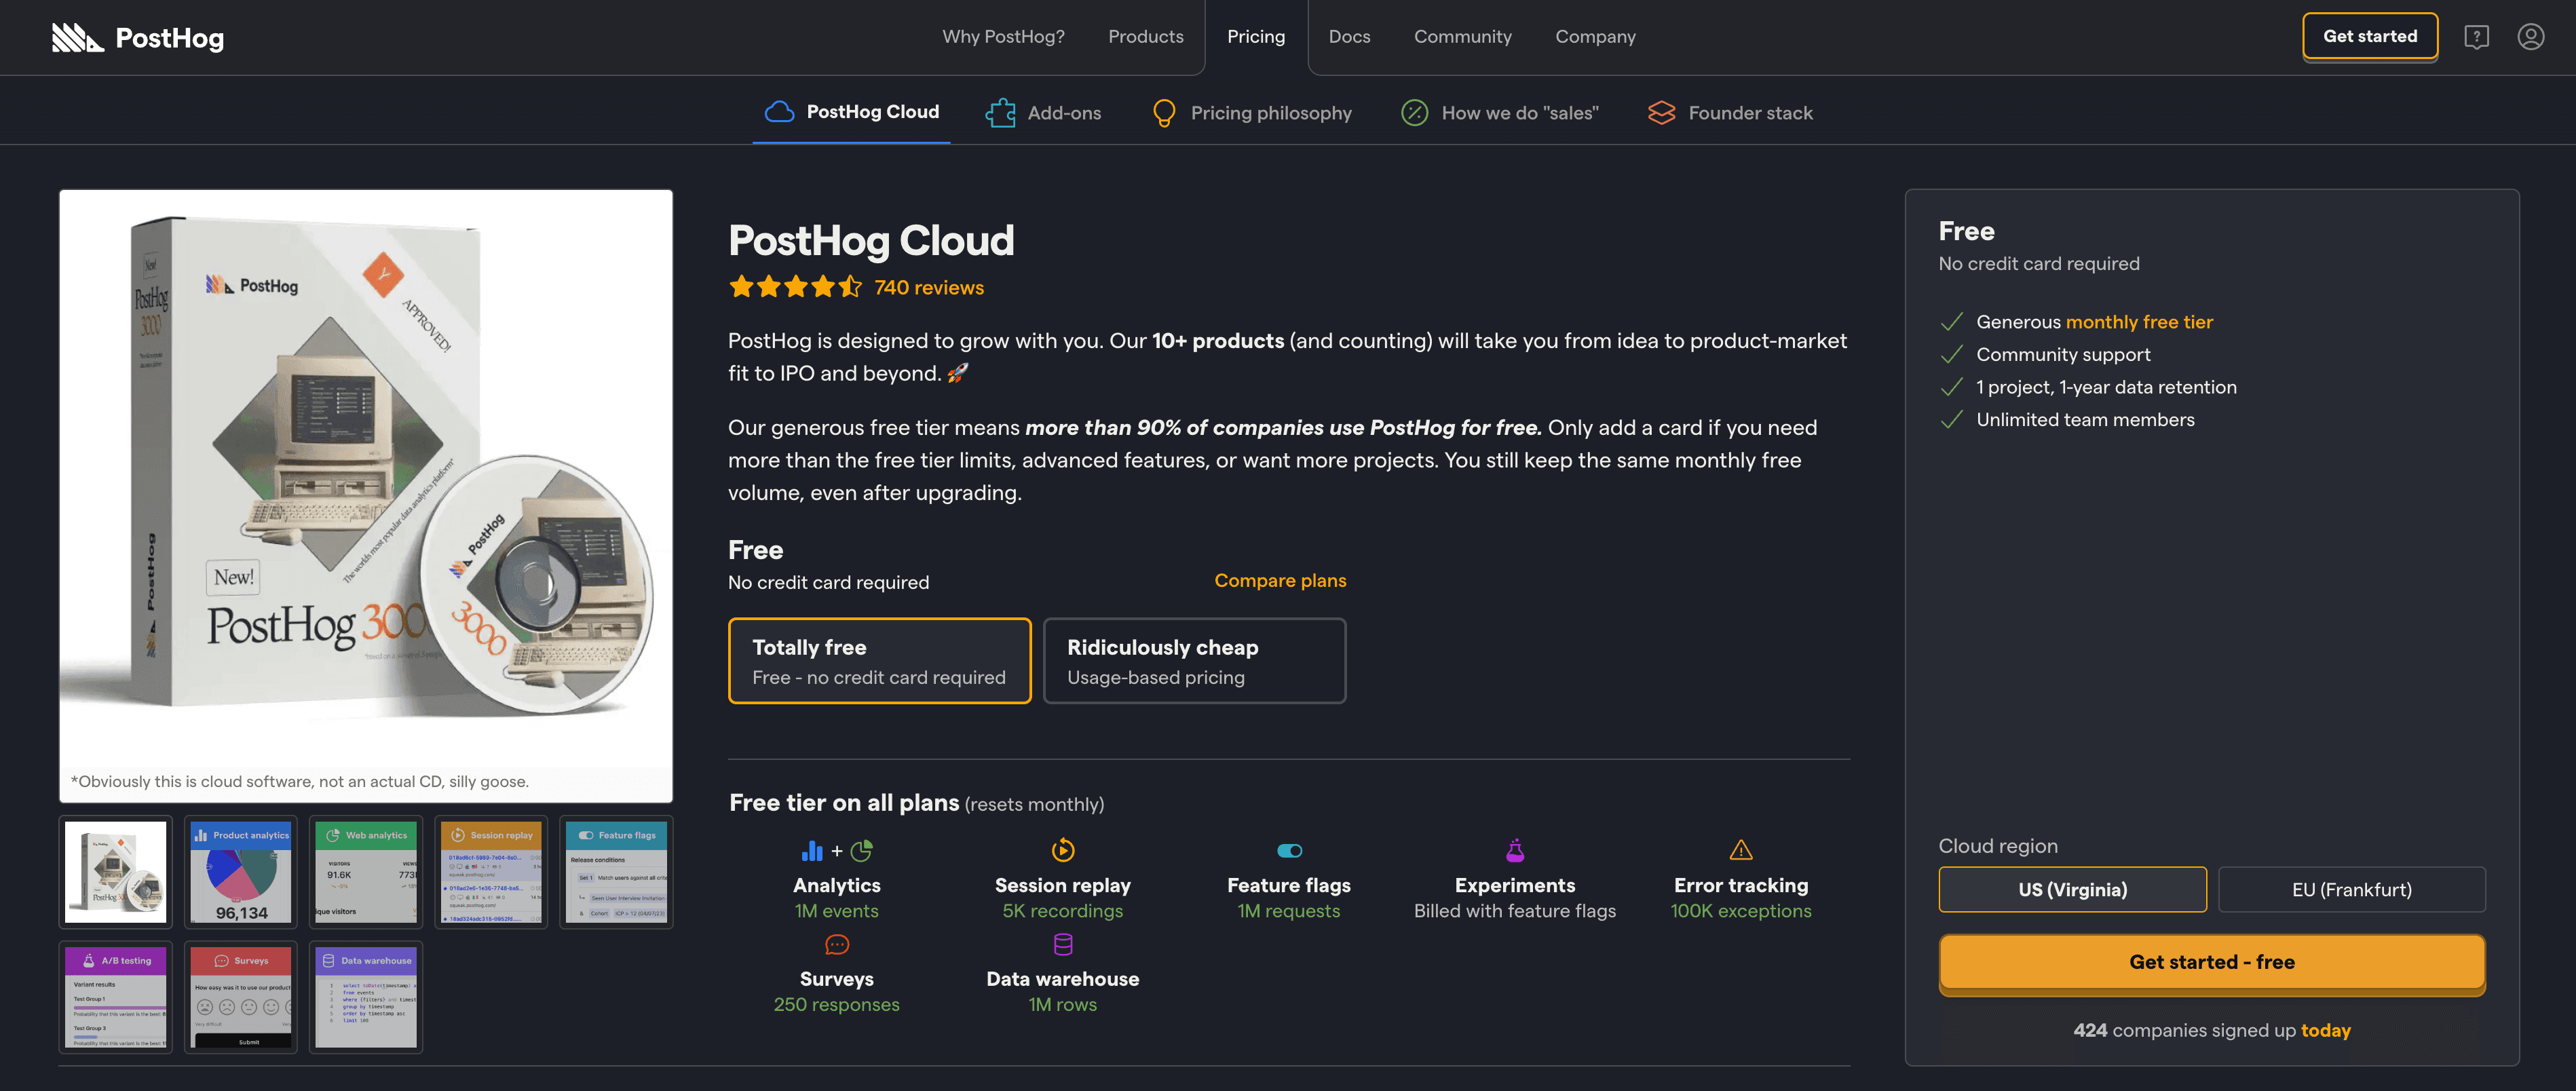Choose the Ridiculously cheap pricing option
Image resolution: width=2576 pixels, height=1091 pixels.
[1194, 660]
